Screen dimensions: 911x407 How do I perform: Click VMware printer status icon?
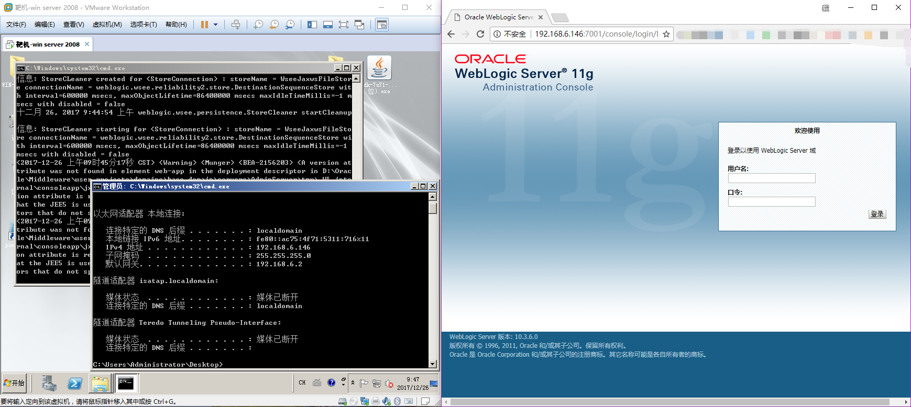[375, 401]
